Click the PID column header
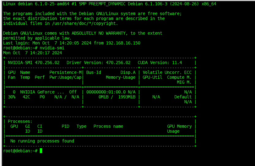 (66, 126)
